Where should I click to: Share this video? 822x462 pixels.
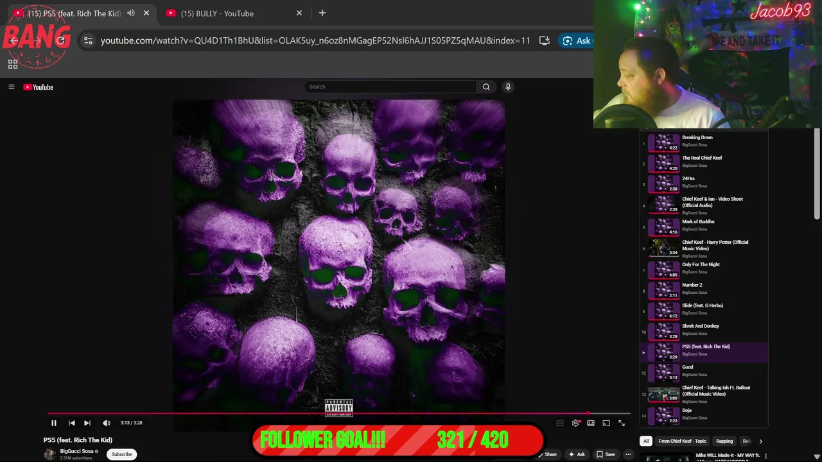point(548,454)
